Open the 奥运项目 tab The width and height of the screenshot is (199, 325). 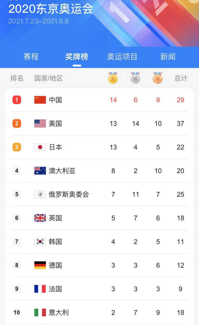tap(122, 57)
